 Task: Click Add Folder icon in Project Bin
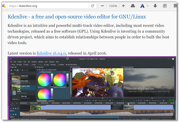[x=15, y=70]
